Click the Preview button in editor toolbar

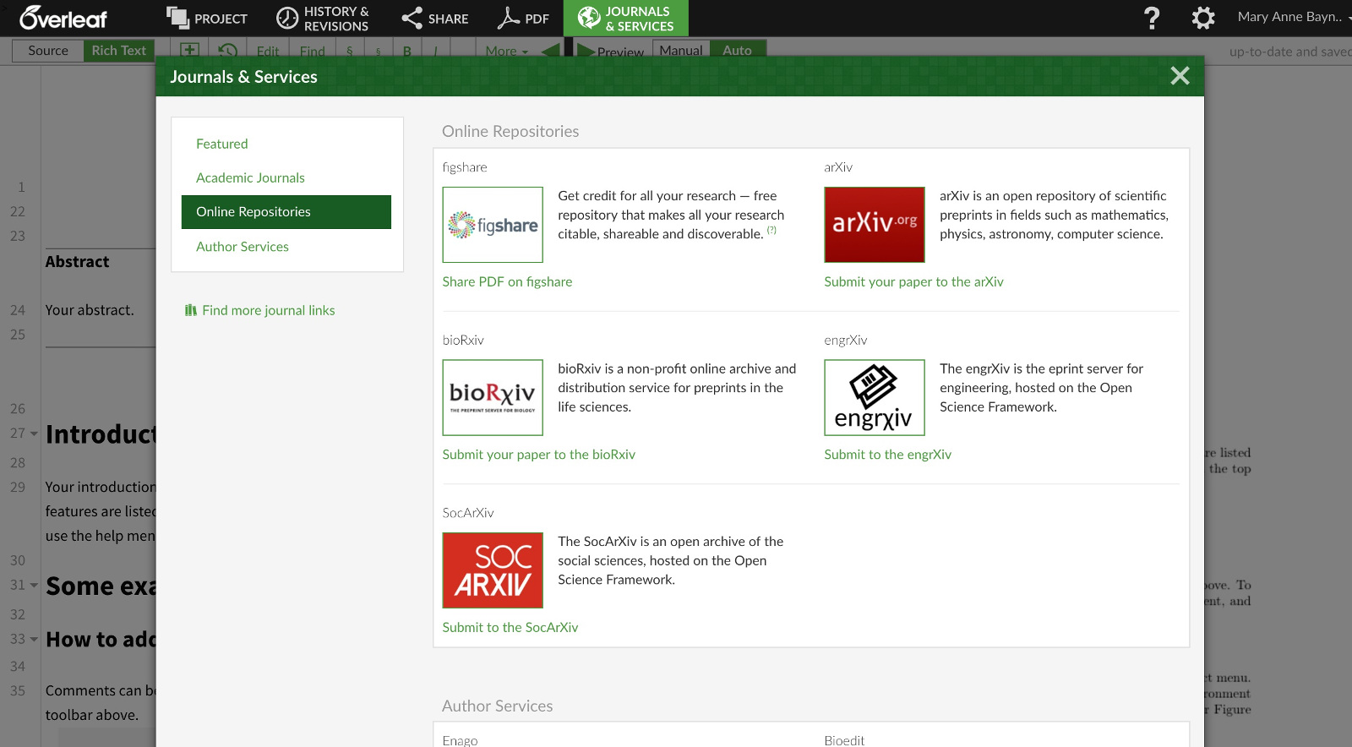tap(611, 52)
